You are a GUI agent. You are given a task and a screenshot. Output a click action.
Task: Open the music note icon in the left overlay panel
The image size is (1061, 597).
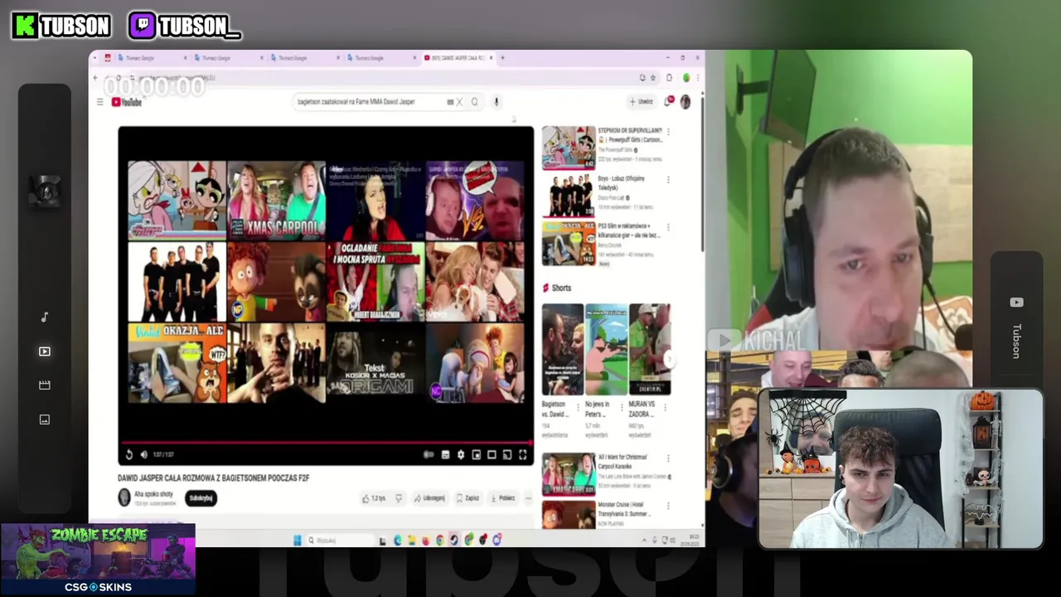click(x=45, y=317)
